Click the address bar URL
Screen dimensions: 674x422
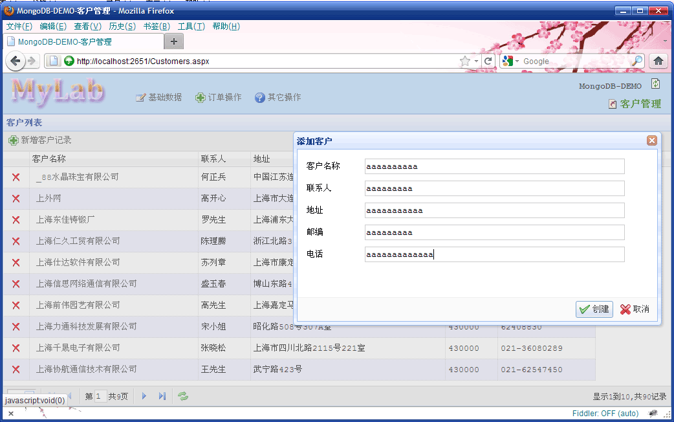(x=143, y=61)
